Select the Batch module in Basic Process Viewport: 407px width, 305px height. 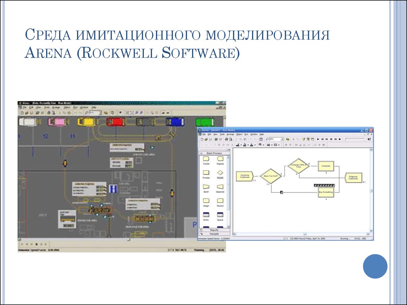point(206,188)
